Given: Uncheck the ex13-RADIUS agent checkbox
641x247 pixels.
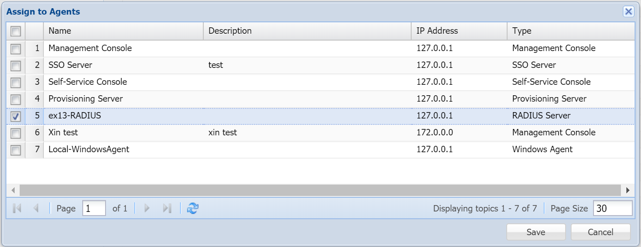Looking at the screenshot, I should coord(16,116).
